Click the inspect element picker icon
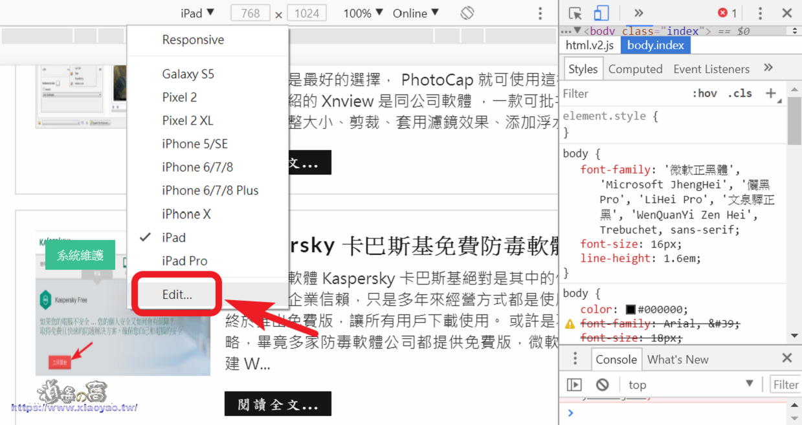Viewport: 802px width, 425px height. 575,13
